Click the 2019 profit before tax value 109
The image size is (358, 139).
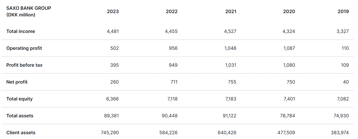[345, 65]
